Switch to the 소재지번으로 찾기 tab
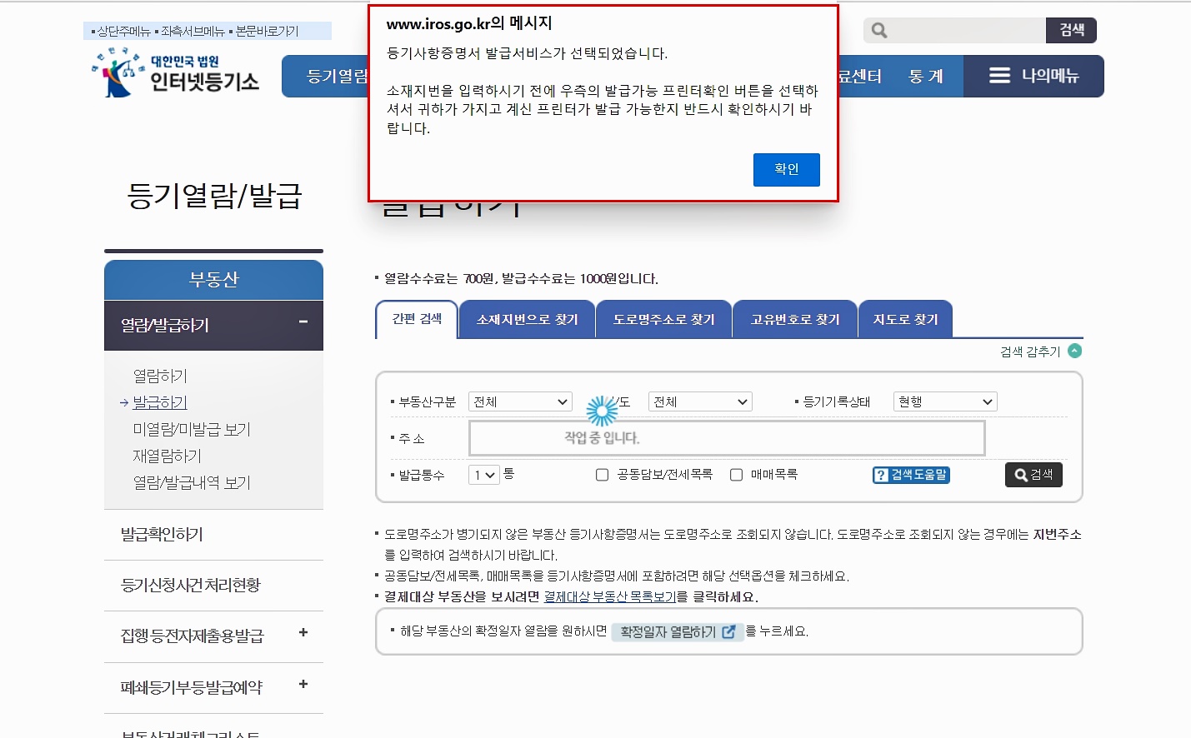The width and height of the screenshot is (1191, 738). tap(526, 319)
